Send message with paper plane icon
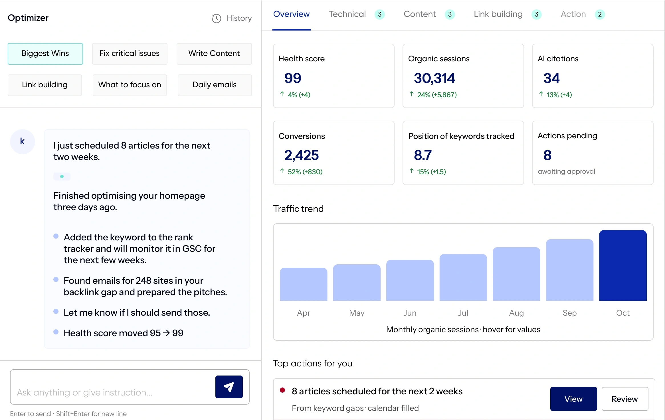Screen dimensions: 665x420 pyautogui.click(x=229, y=387)
